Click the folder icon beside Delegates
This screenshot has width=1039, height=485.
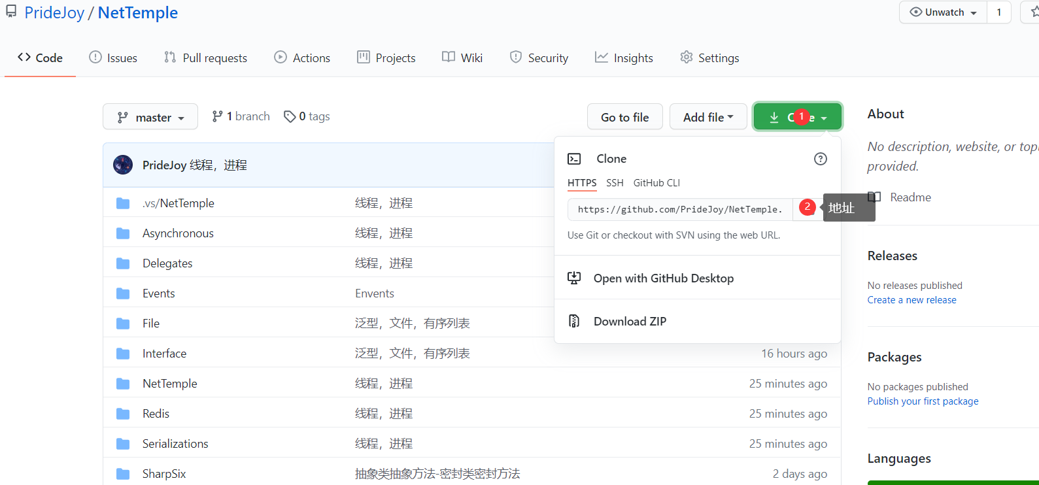[x=123, y=263]
